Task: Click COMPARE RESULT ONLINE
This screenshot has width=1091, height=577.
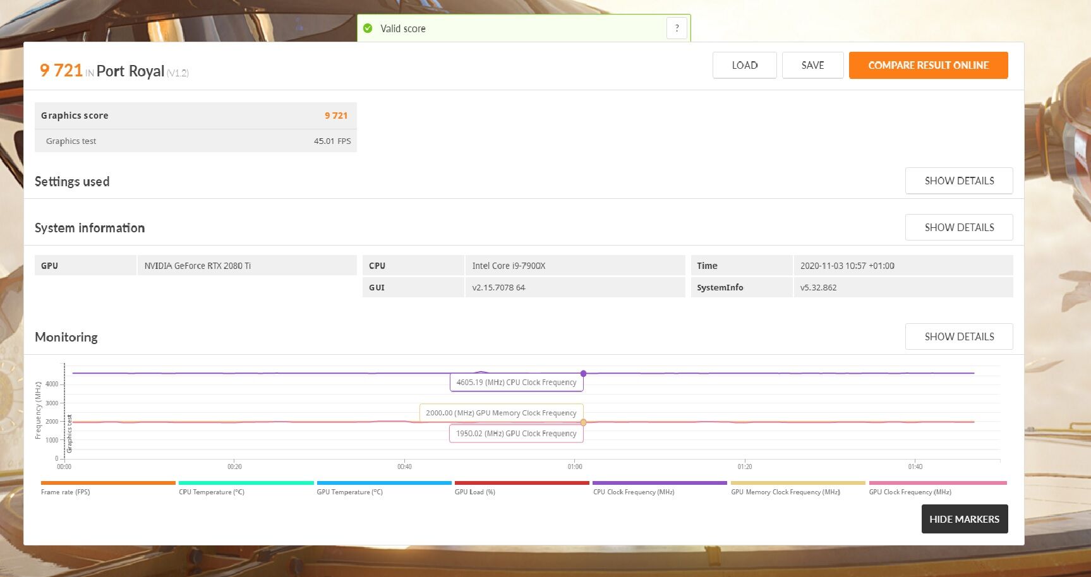Action: pyautogui.click(x=929, y=65)
